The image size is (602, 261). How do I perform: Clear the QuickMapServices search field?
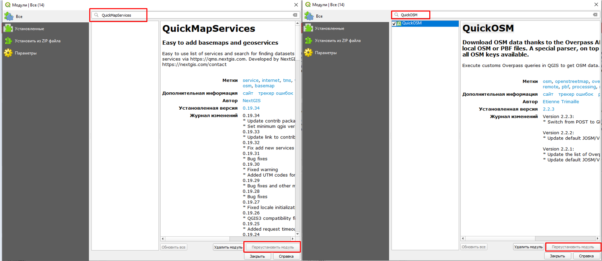[295, 15]
